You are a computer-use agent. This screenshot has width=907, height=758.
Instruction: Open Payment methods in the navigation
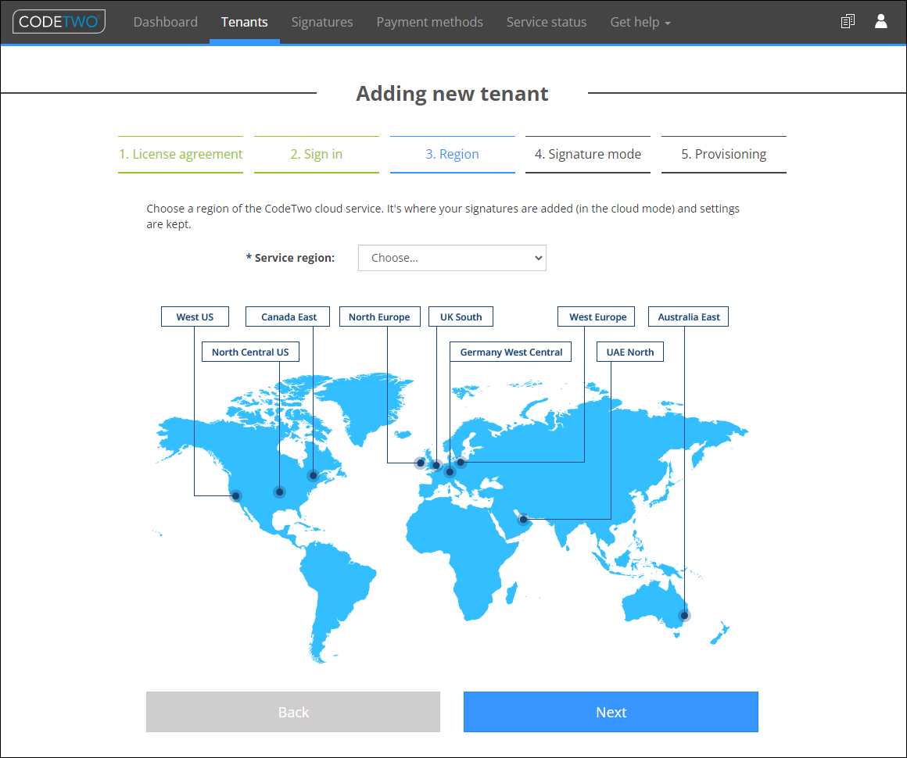click(x=430, y=22)
